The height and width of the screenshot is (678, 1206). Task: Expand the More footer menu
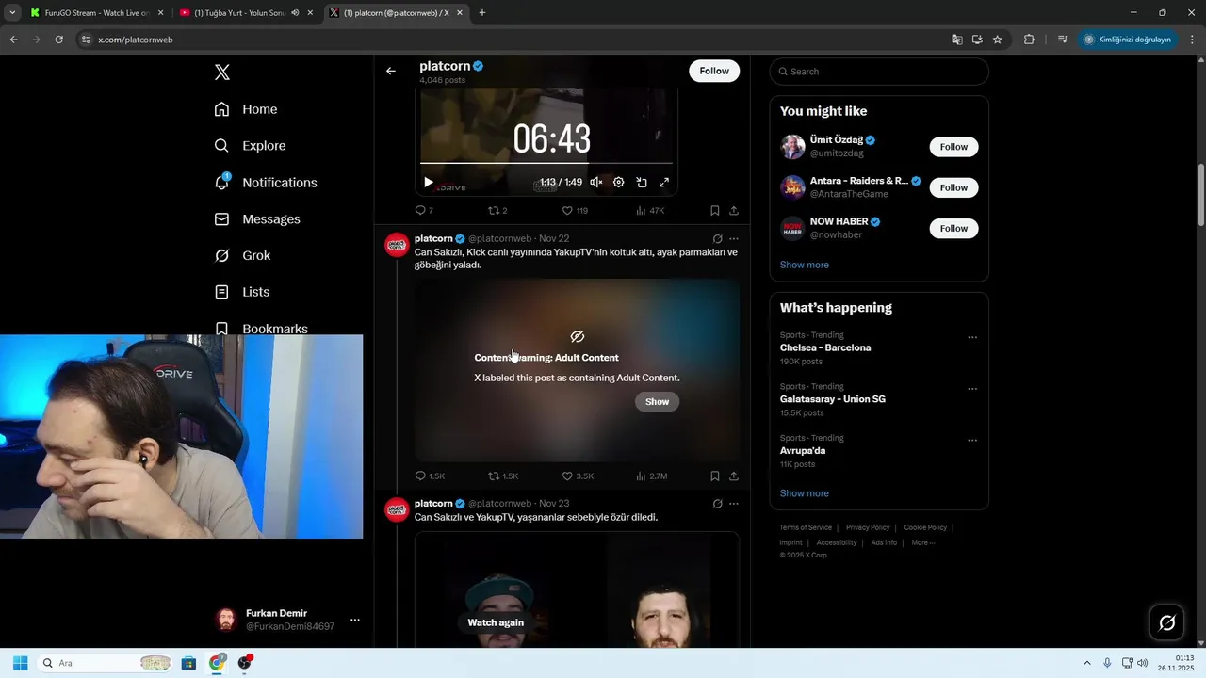pos(922,542)
